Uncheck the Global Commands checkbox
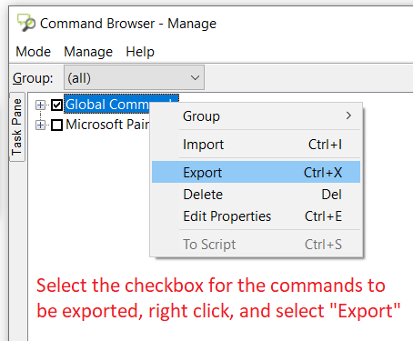The image size is (413, 341). [56, 105]
